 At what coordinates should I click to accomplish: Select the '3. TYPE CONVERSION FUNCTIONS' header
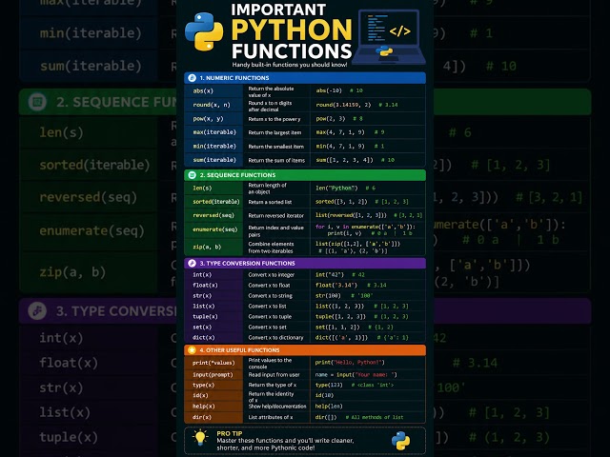tap(305, 263)
